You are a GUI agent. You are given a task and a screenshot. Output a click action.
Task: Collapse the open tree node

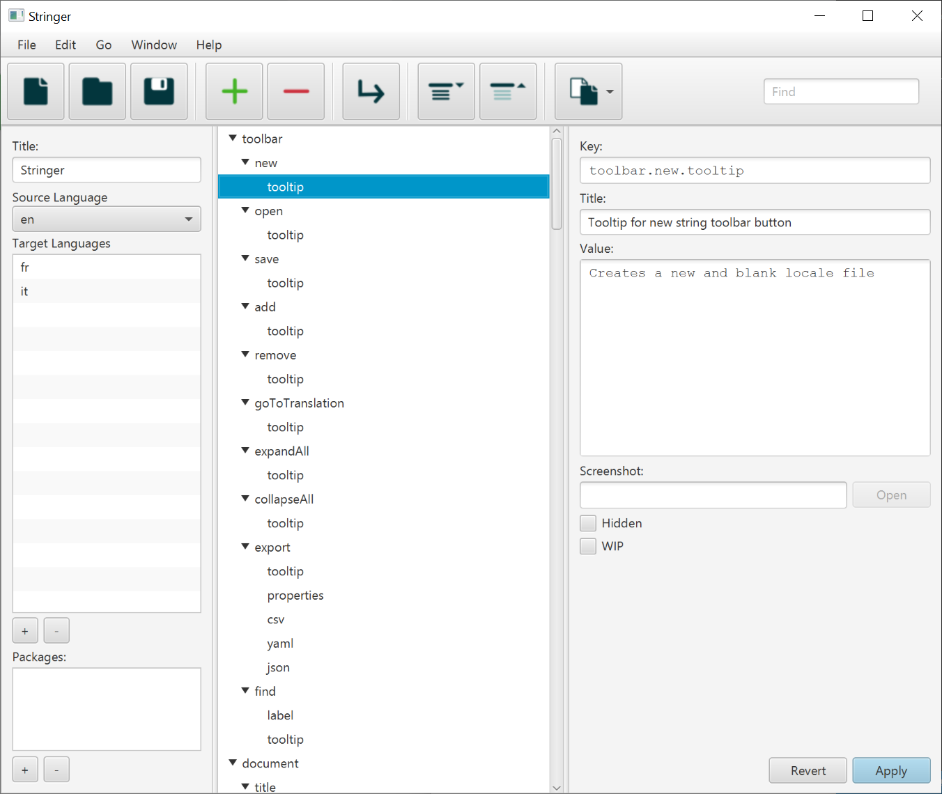click(x=245, y=210)
